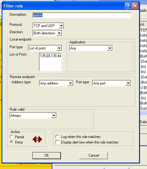Click the Dele button behind the dialog
Image resolution: width=147 pixels, height=169 pixels.
(x=143, y=122)
